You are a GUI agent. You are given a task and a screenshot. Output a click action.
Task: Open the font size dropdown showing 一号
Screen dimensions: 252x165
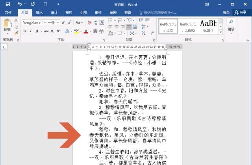click(x=58, y=23)
